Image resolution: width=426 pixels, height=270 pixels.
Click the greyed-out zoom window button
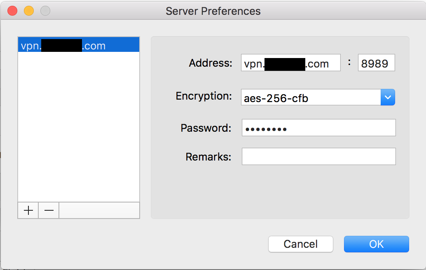pos(45,11)
